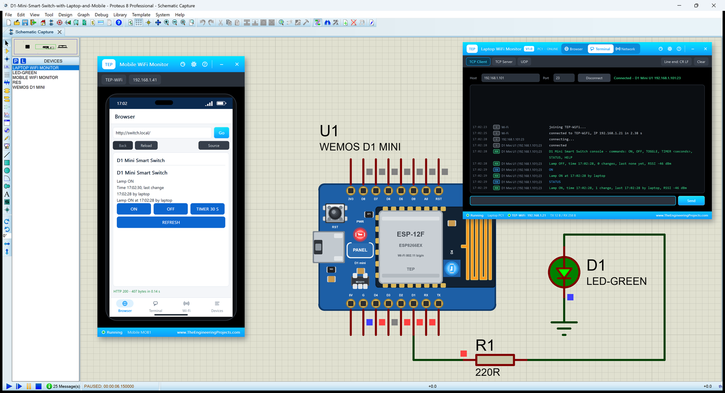Click the search binoculars toolbar icon
725x393 pixels.
click(x=327, y=23)
